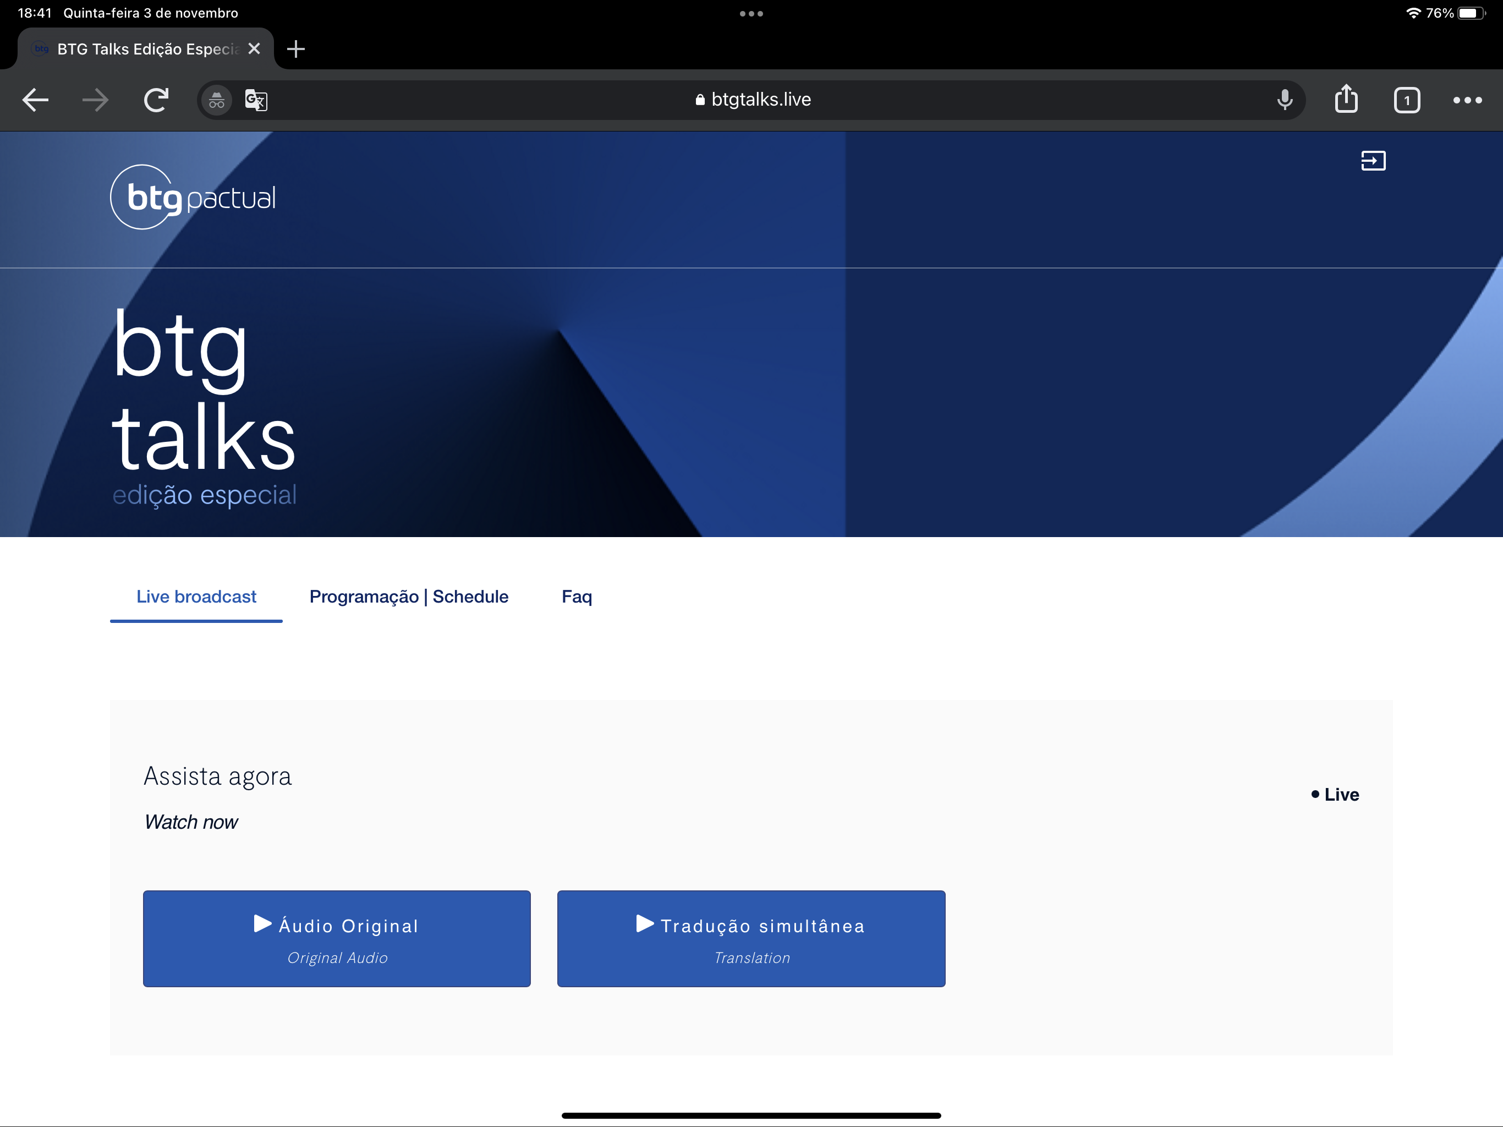The width and height of the screenshot is (1503, 1127).
Task: Open the Google Translate icon
Action: (x=256, y=101)
